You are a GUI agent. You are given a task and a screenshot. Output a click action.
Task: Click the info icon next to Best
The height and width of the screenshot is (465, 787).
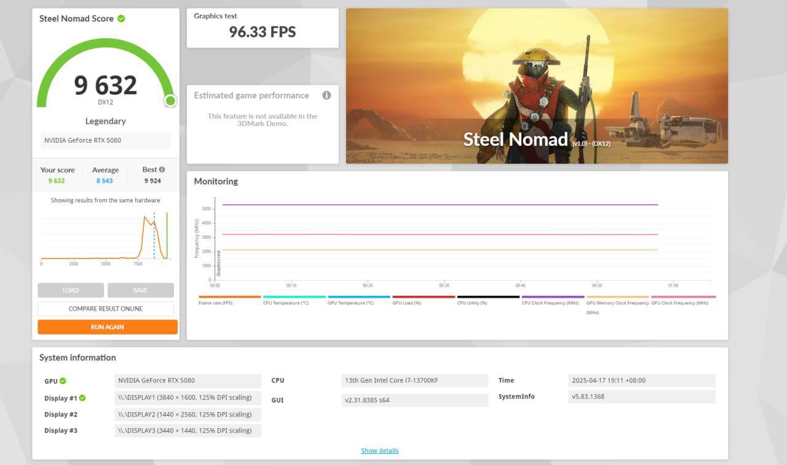pos(162,170)
